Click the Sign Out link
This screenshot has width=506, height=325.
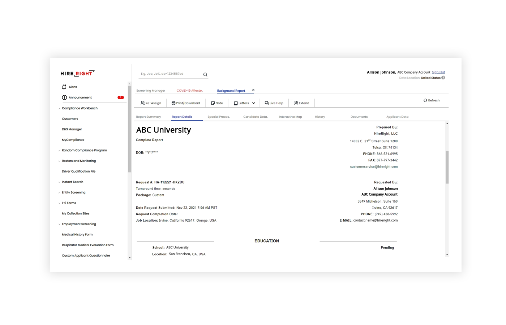click(438, 72)
